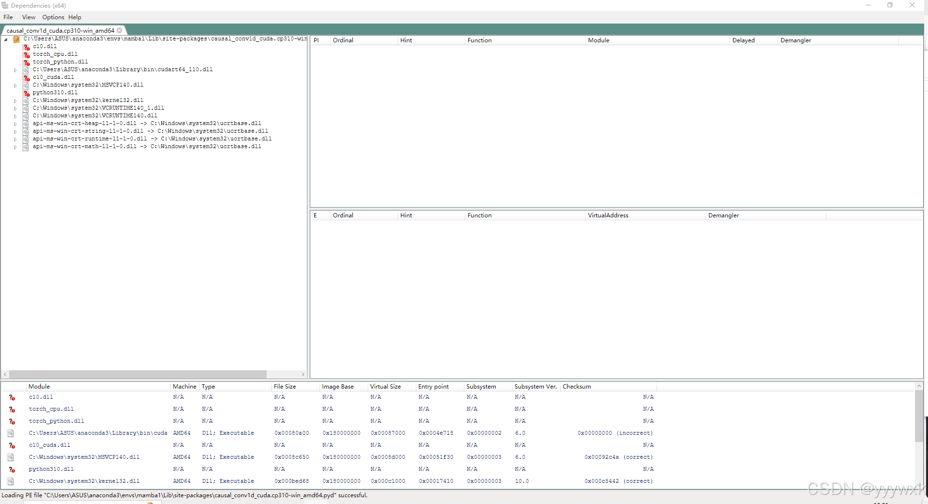This screenshot has height=504, width=928.
Task: Click the Dependencies app icon in title bar
Action: 5,5
